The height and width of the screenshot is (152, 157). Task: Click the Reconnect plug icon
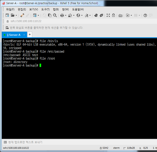pos(22,15)
